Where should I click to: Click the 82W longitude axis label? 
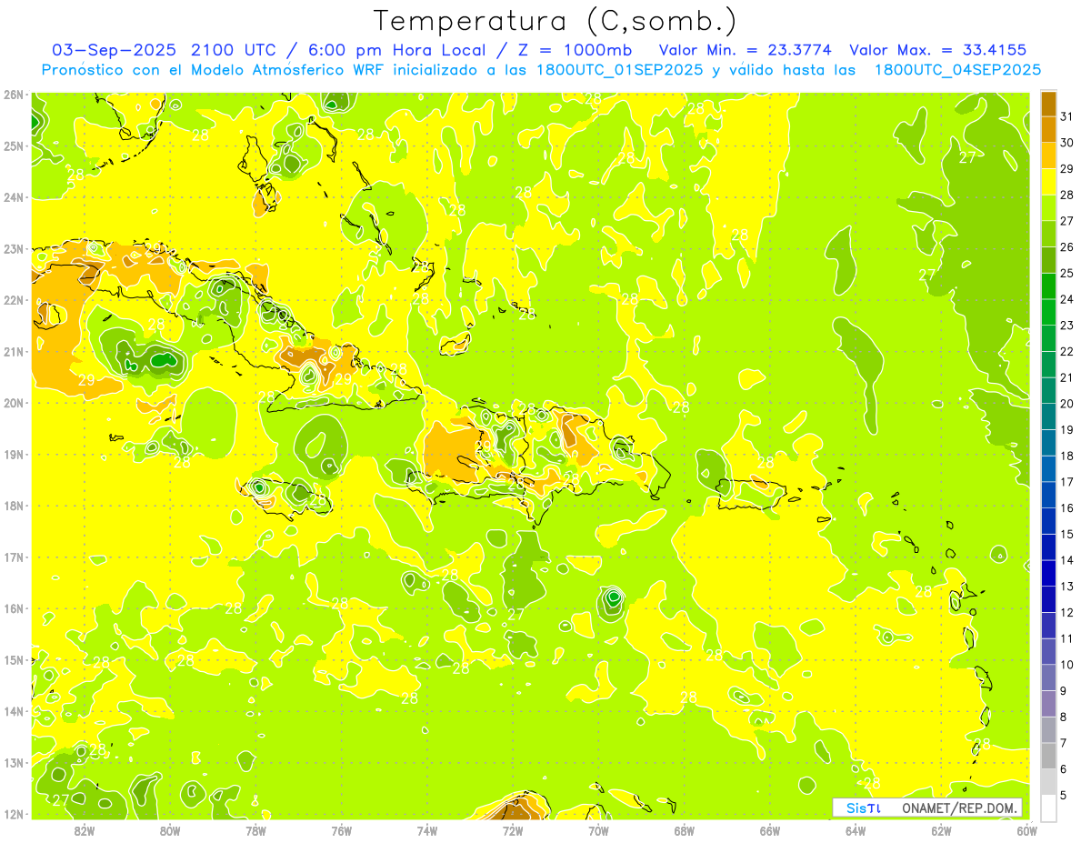(x=85, y=830)
